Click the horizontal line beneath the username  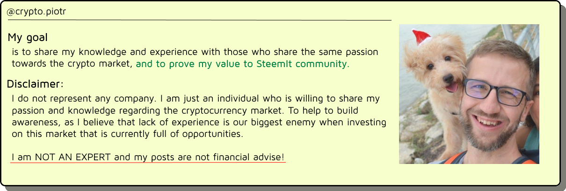pyautogui.click(x=199, y=20)
